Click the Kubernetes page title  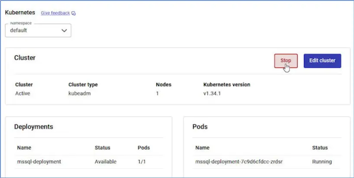click(x=20, y=13)
